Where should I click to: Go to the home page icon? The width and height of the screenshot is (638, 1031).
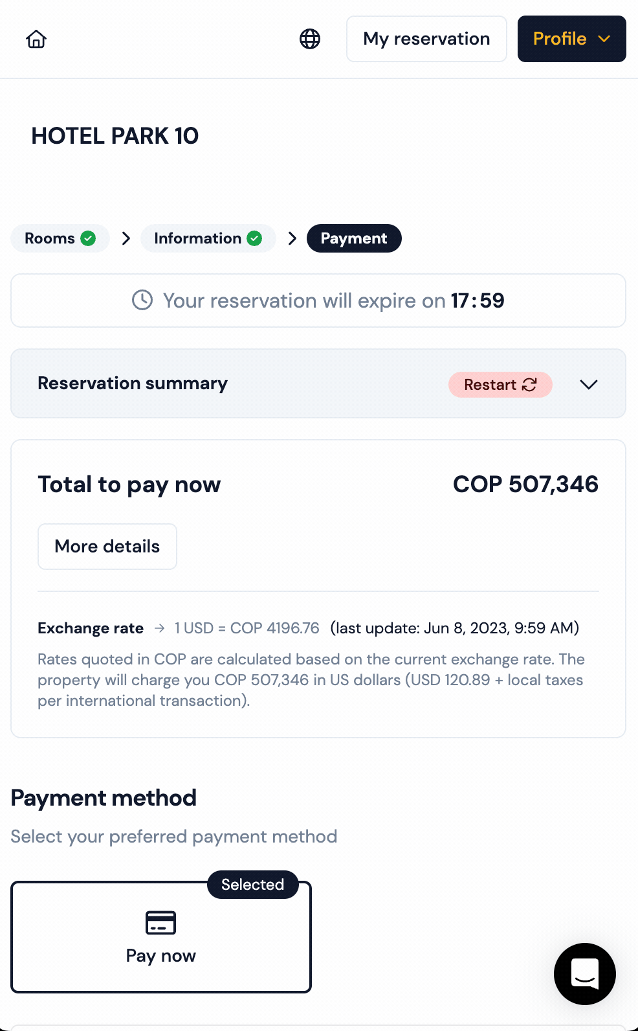36,39
